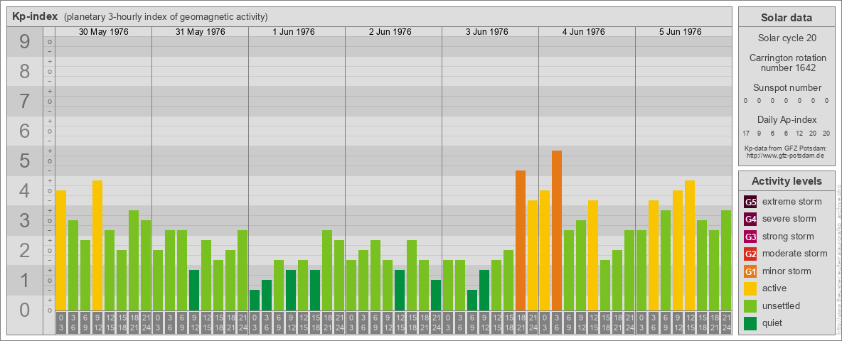Viewport: 842px width, 341px height.
Task: Click the 'extreme storm' legend label
Action: (x=792, y=202)
